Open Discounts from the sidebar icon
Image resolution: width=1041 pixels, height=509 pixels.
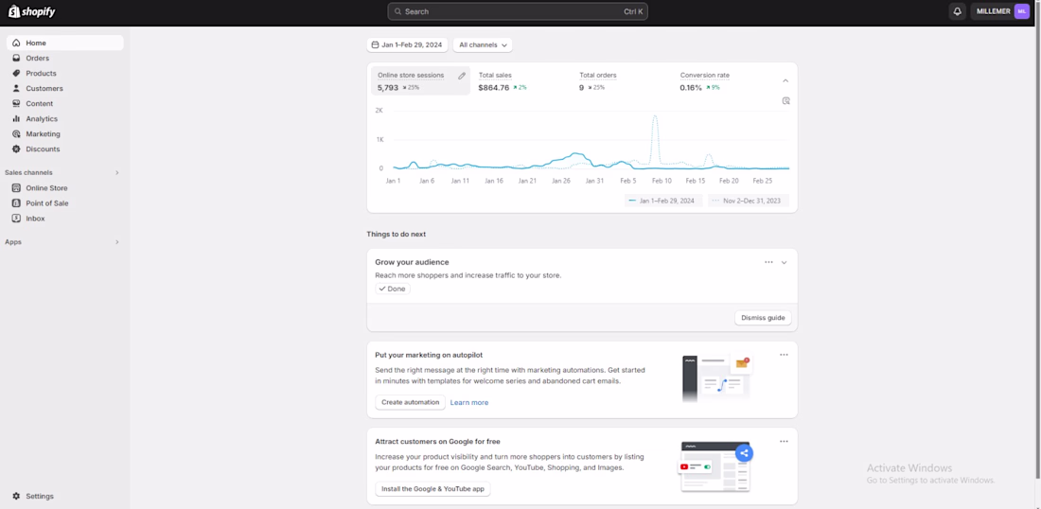(16, 149)
